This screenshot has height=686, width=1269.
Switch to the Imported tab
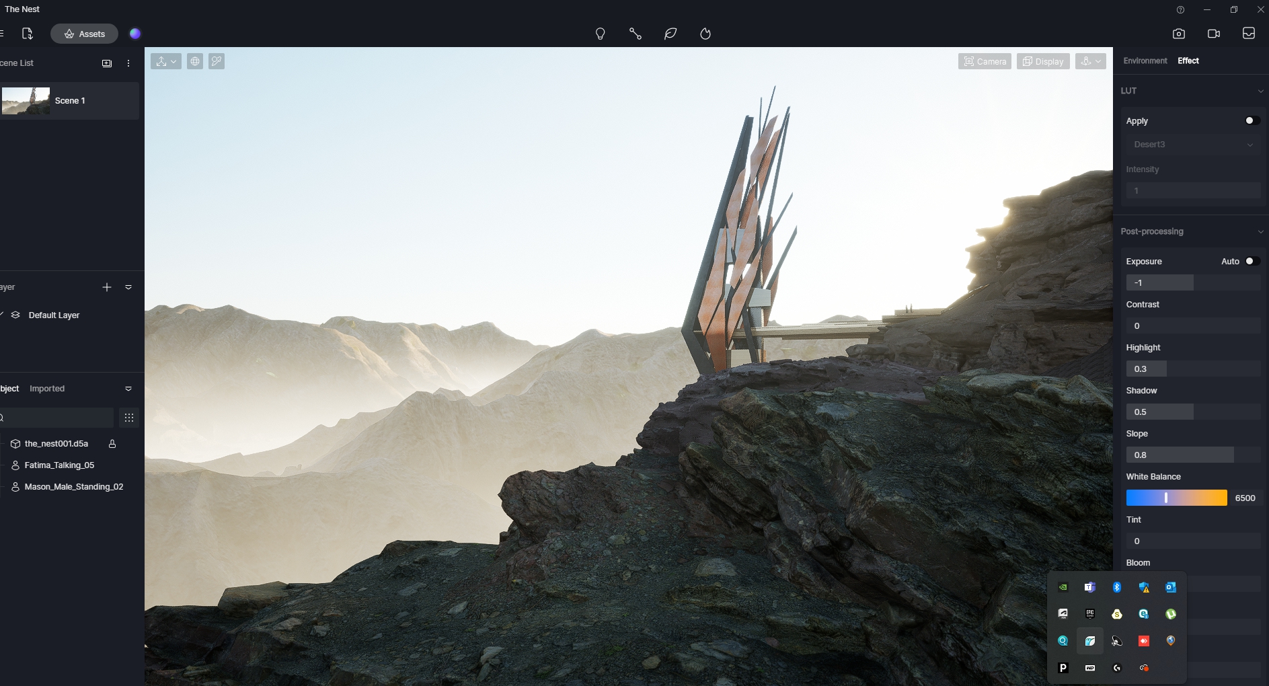coord(47,389)
